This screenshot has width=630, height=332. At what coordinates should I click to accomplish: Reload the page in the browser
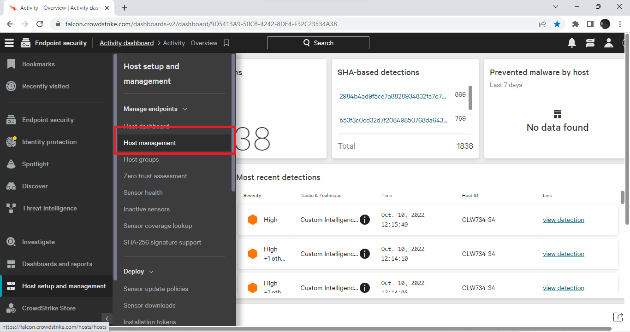40,24
